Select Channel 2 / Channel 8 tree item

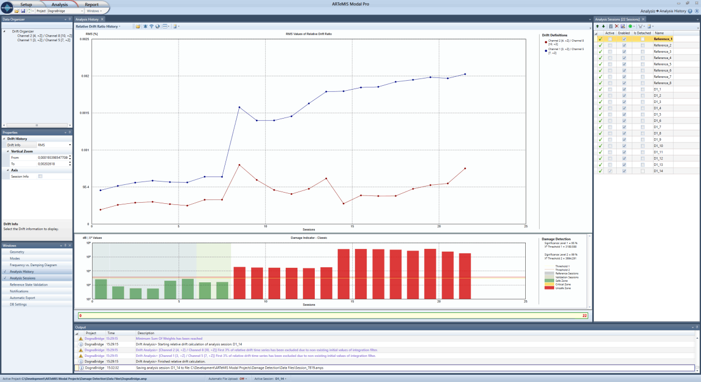[x=44, y=36]
